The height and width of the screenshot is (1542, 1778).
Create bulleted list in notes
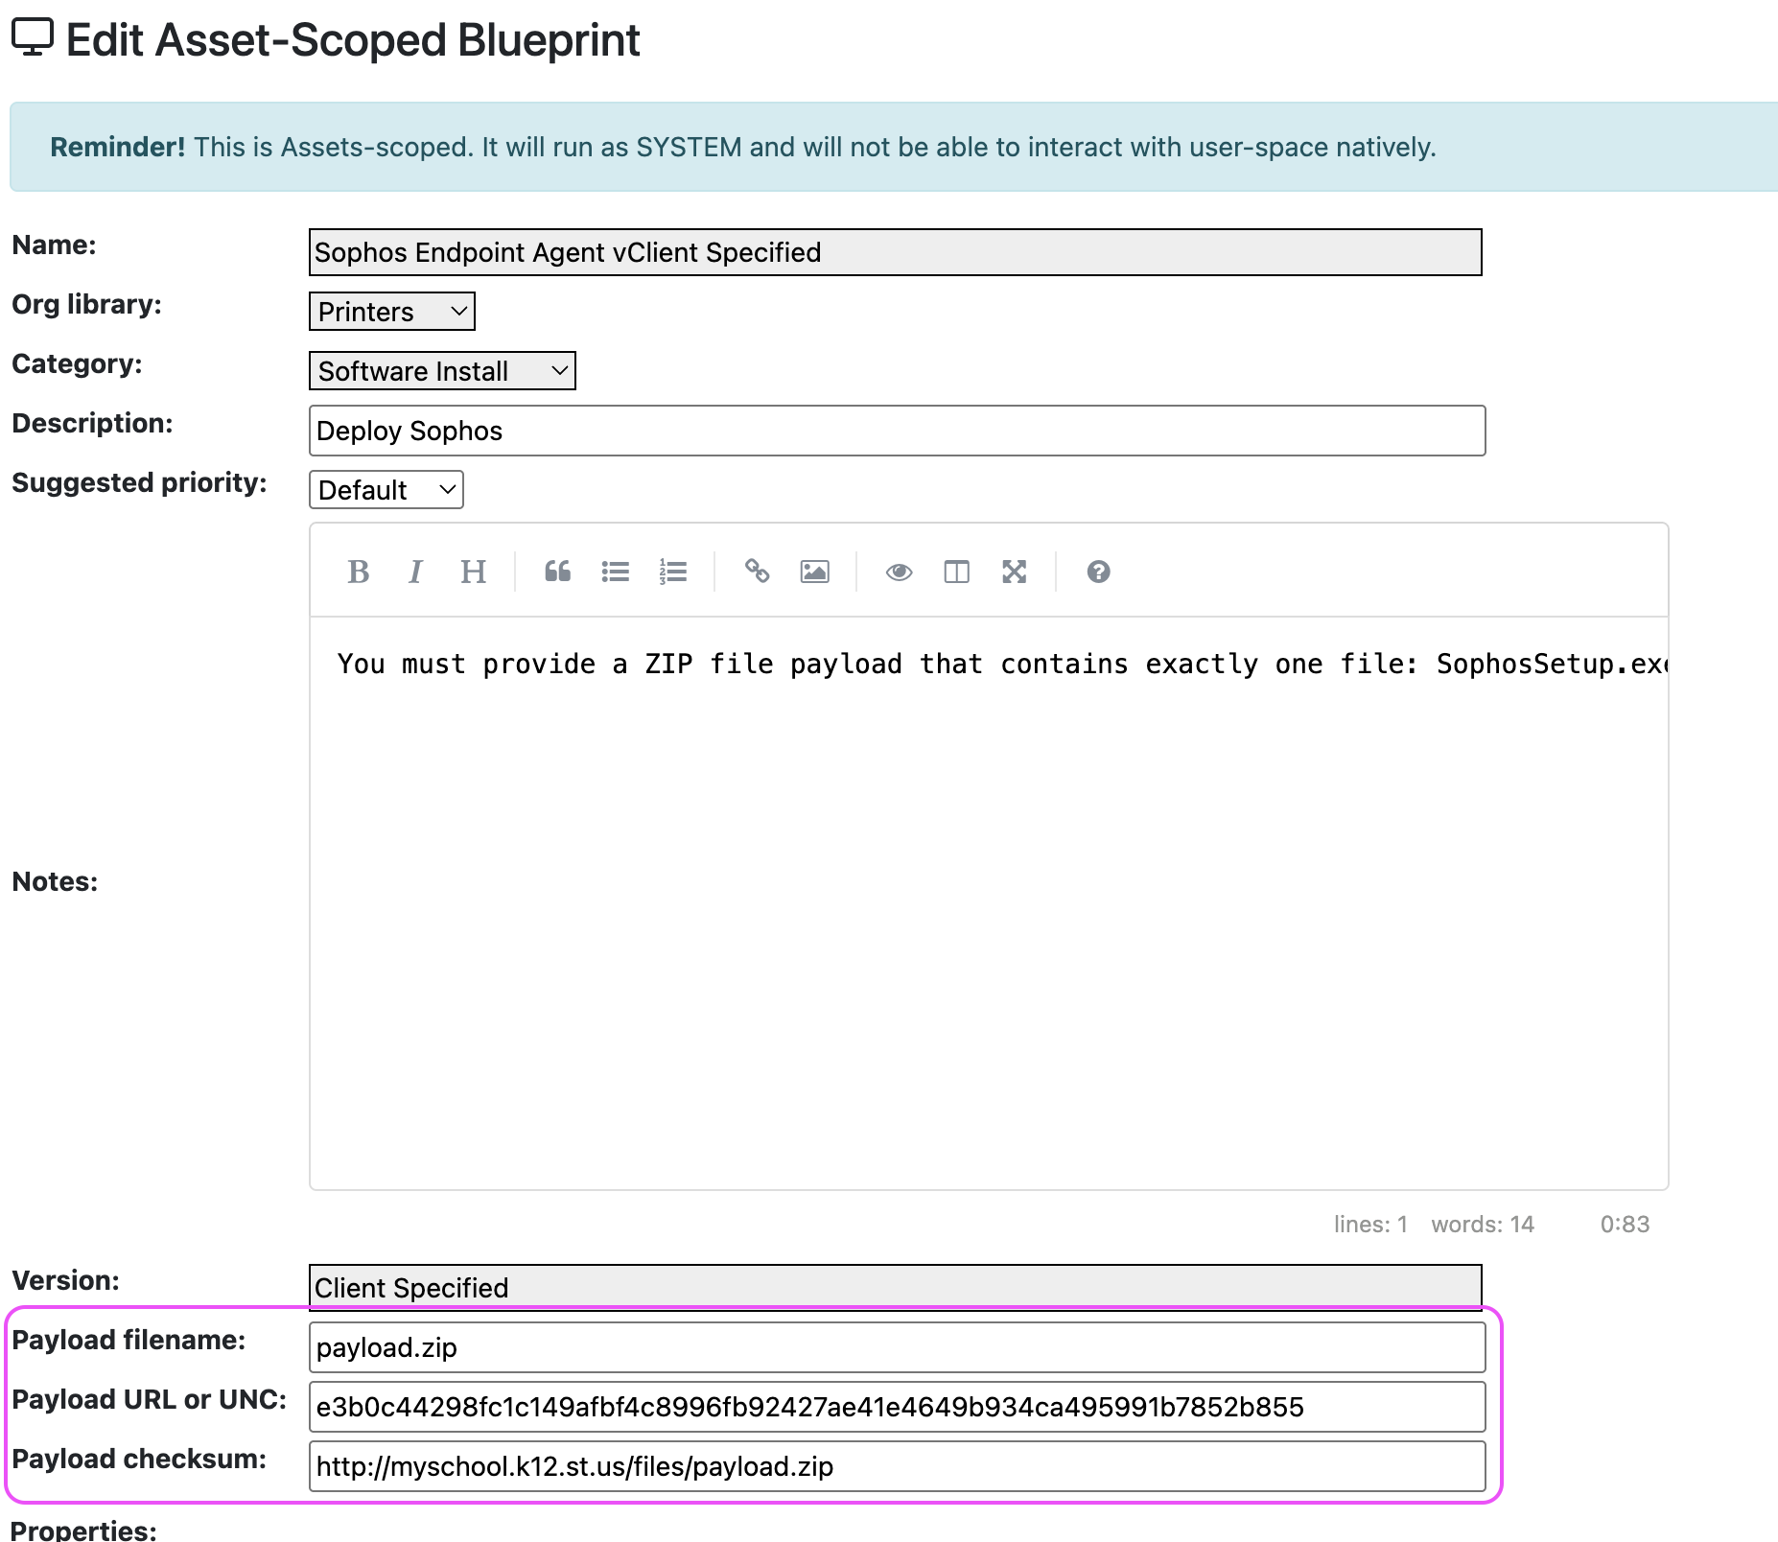tap(616, 572)
